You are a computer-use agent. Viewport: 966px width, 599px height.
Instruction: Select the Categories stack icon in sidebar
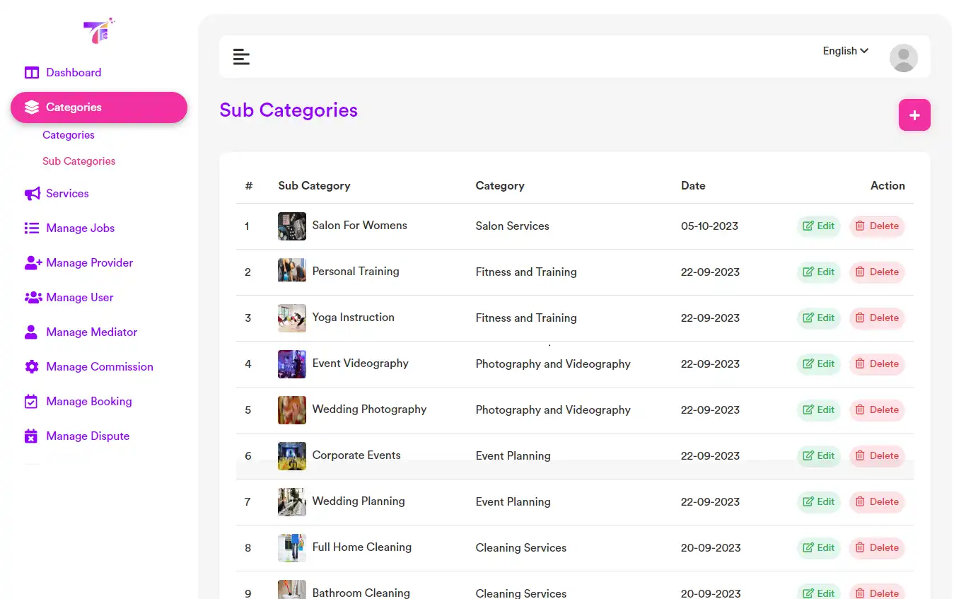(x=31, y=107)
